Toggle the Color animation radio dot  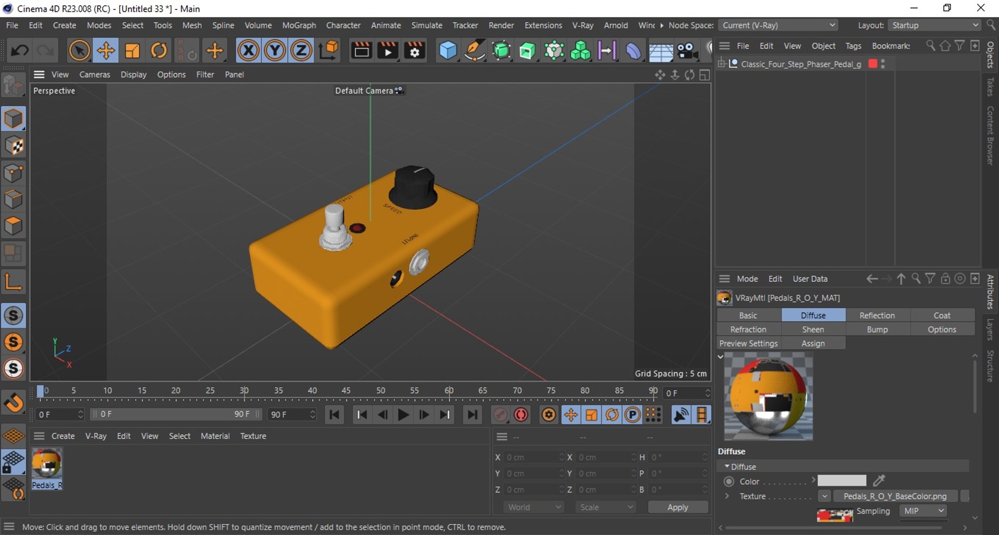coord(729,481)
